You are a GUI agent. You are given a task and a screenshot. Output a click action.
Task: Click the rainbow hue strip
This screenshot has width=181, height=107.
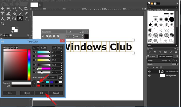click(29, 65)
